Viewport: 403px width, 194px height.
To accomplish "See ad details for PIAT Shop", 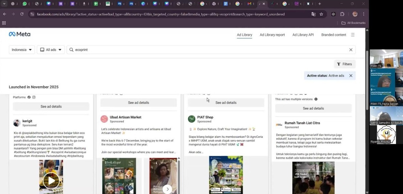I will (226, 103).
